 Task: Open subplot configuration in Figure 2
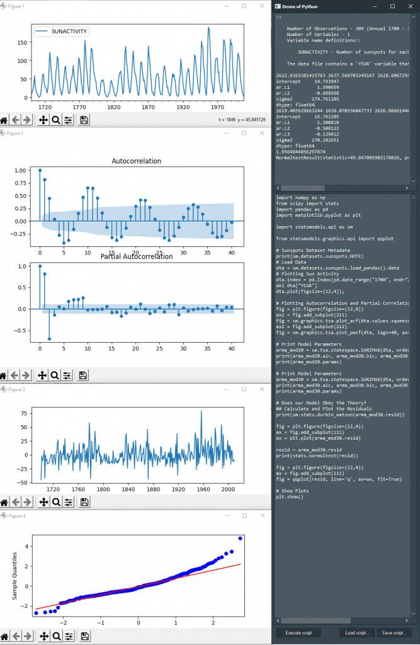point(67,375)
